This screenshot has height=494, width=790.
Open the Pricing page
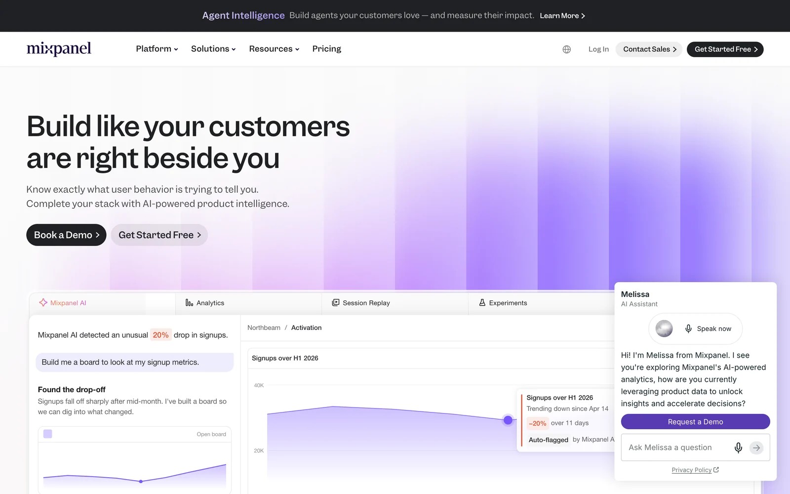326,49
